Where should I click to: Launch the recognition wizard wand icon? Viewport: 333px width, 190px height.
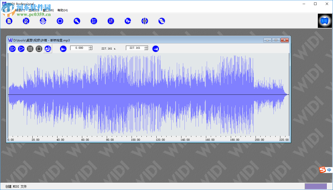pyautogui.click(x=77, y=21)
